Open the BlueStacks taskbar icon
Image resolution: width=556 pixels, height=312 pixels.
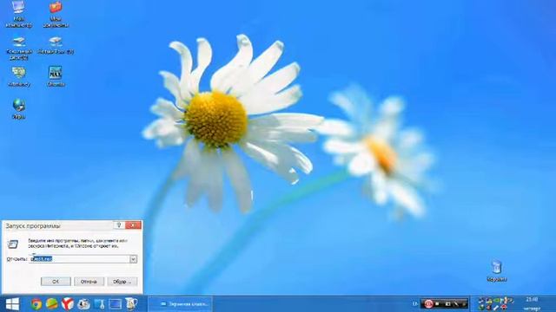(x=52, y=304)
